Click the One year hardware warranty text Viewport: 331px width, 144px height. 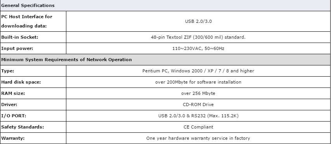click(198, 138)
